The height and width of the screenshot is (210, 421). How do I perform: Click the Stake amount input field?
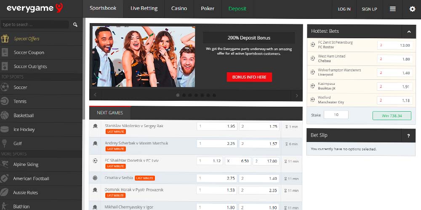[336, 115]
